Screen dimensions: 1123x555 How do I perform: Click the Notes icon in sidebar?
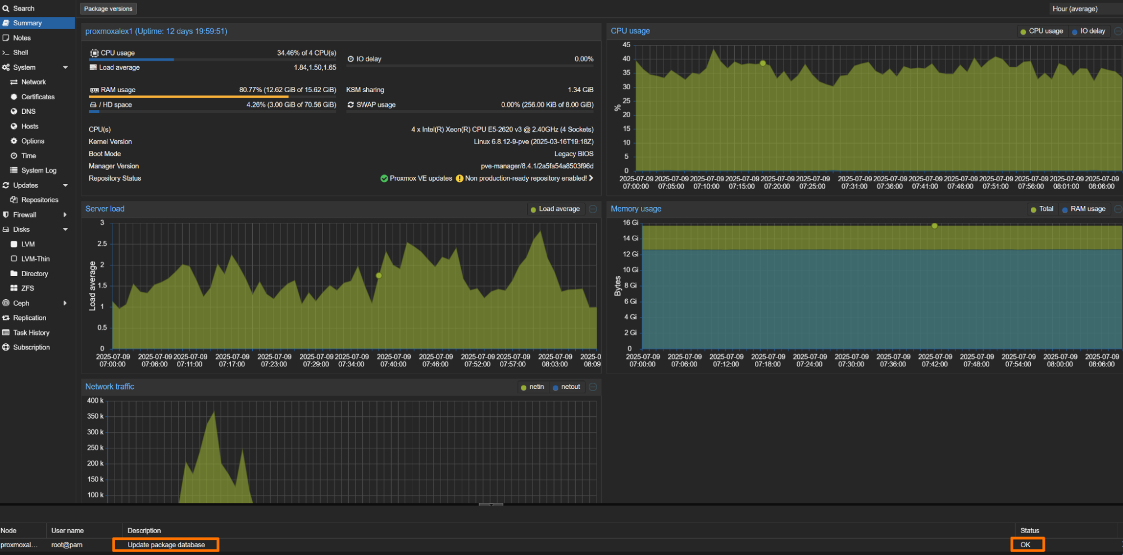pyautogui.click(x=6, y=38)
